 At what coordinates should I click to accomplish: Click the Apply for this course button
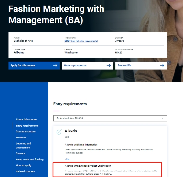coord(34,66)
